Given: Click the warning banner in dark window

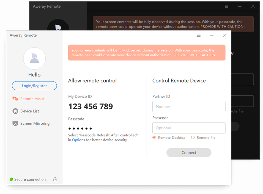Looking at the screenshot, I should point(173,23).
